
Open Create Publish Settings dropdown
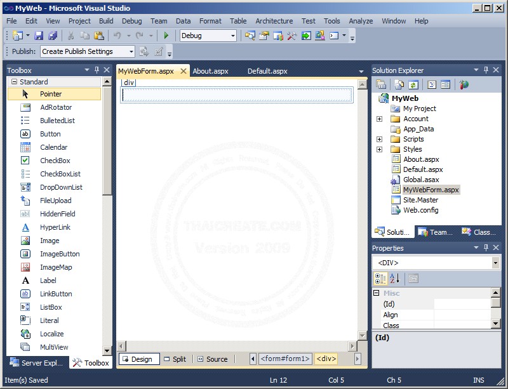pyautogui.click(x=131, y=51)
